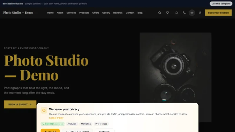The width and height of the screenshot is (235, 132).
Task: Open the About page
Action: click(60, 13)
